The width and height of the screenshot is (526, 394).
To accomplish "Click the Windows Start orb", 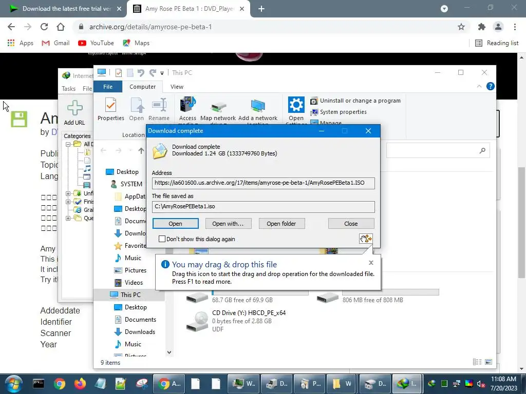I will point(13,384).
